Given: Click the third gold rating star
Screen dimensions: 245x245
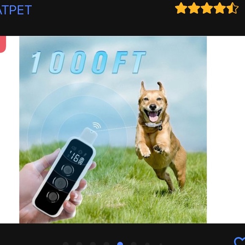Looking at the screenshot, I should coord(207,8).
